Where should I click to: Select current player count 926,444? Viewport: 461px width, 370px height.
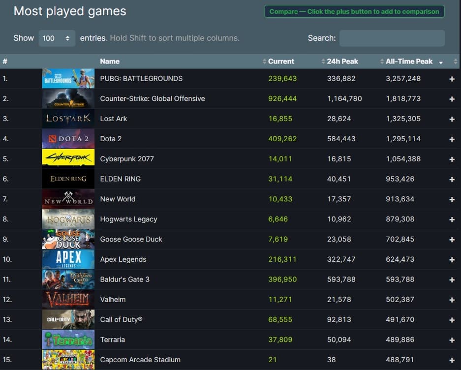tap(282, 98)
